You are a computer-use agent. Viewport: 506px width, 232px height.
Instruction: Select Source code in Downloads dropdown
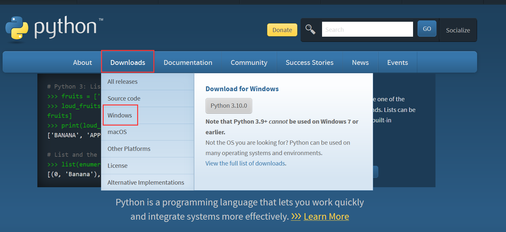(x=148, y=98)
